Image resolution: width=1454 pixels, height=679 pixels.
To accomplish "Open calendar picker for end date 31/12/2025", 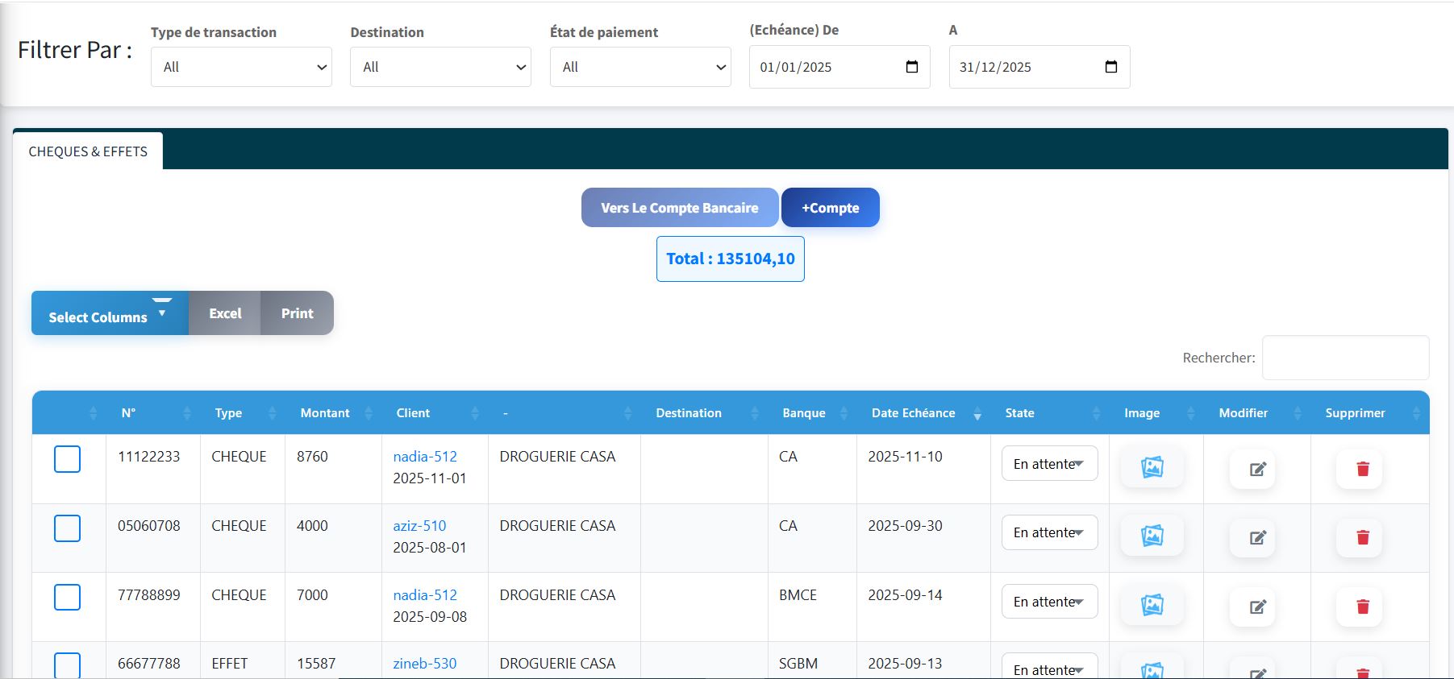I will pos(1110,67).
